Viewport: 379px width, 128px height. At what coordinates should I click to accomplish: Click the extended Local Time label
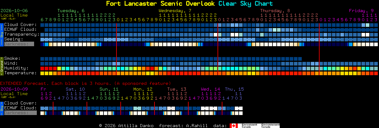[14, 94]
